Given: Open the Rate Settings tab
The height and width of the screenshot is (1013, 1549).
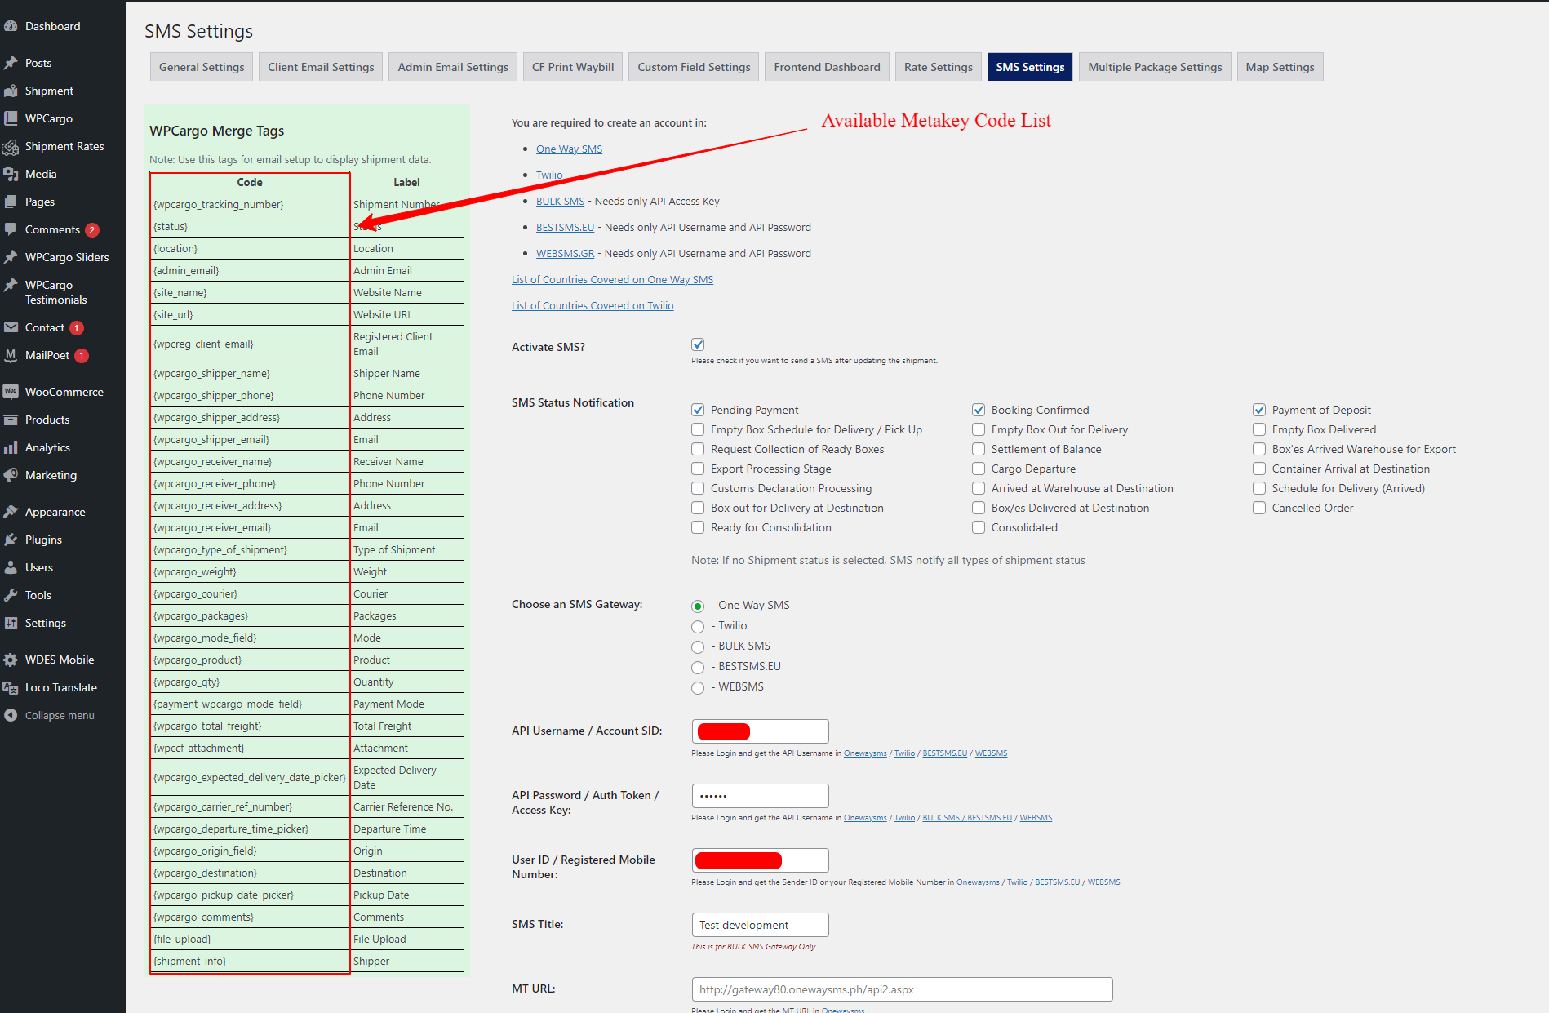Looking at the screenshot, I should tap(938, 67).
